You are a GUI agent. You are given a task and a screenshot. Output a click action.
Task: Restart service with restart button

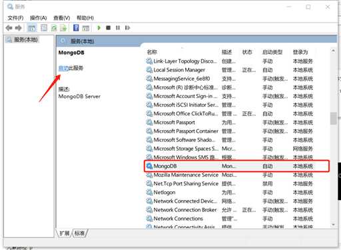pos(127,28)
